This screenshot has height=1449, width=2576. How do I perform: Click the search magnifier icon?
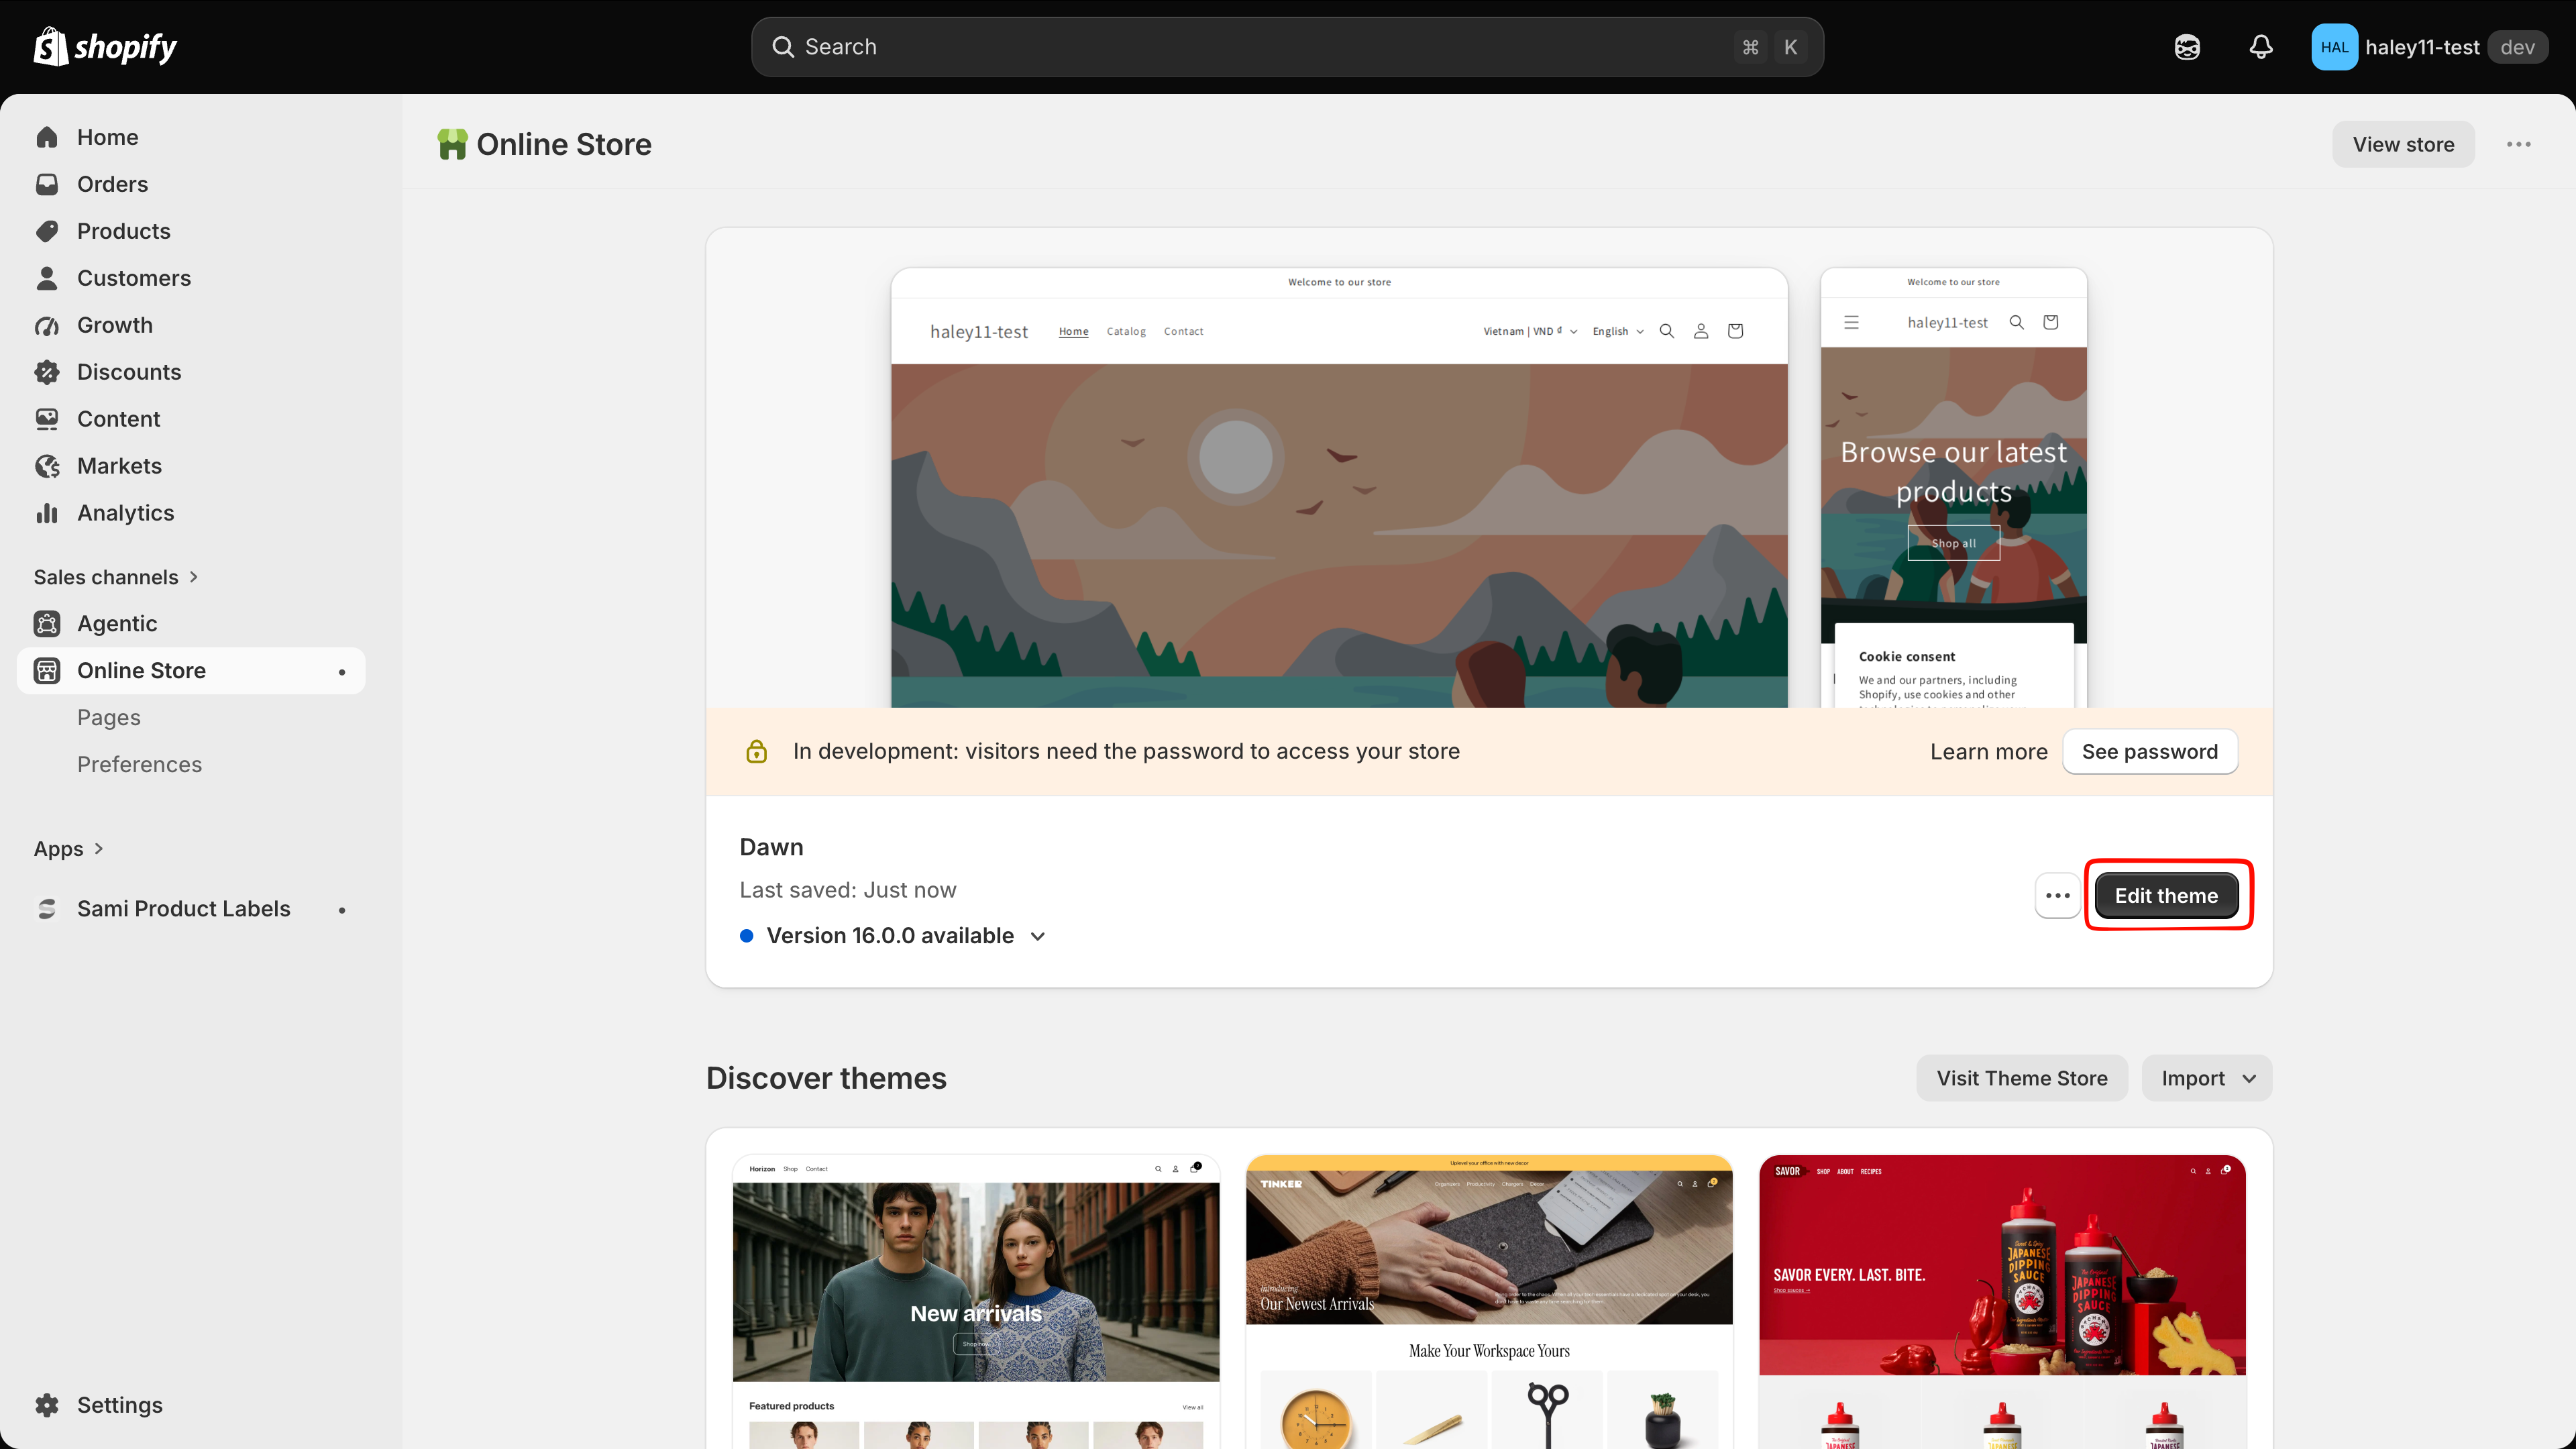coord(783,47)
